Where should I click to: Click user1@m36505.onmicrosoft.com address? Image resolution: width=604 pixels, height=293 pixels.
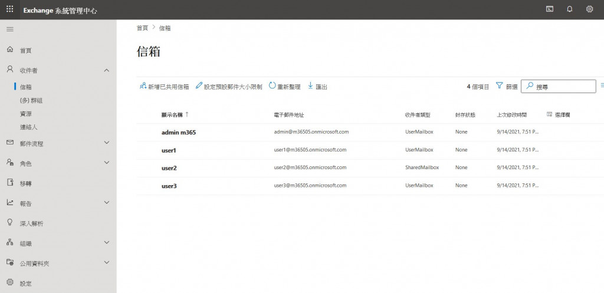(310, 150)
